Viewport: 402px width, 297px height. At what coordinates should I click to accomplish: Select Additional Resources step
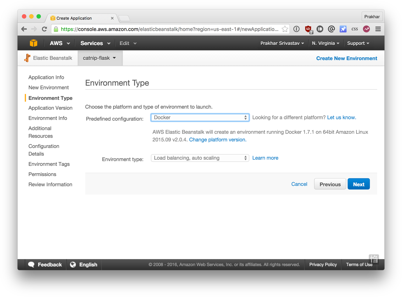pos(40,132)
